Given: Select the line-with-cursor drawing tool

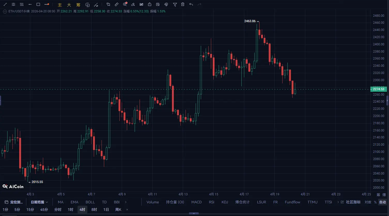Looking at the screenshot, I should click(x=96, y=5).
